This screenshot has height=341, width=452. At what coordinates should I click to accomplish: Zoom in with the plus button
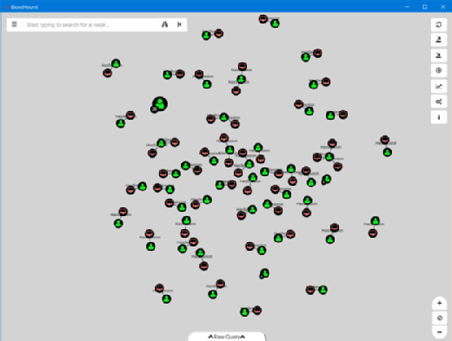click(440, 303)
